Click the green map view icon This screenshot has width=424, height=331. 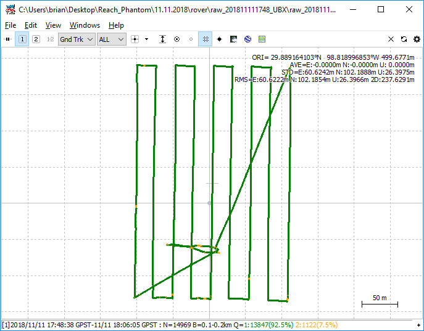coord(262,39)
